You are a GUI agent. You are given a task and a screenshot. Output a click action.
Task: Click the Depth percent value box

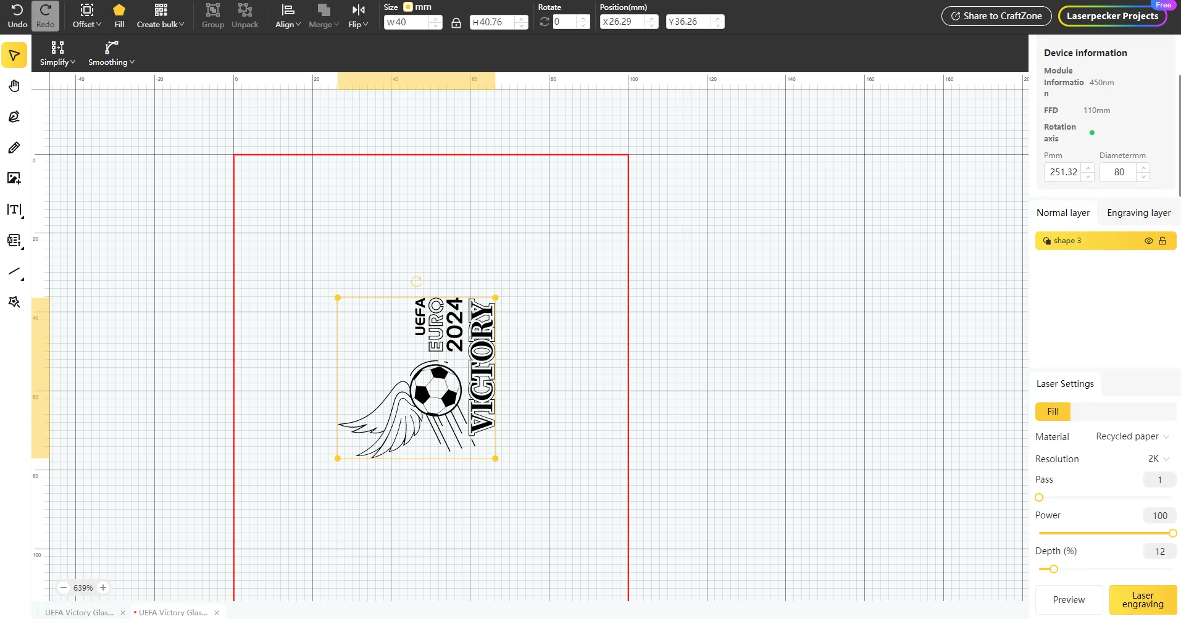pos(1159,551)
